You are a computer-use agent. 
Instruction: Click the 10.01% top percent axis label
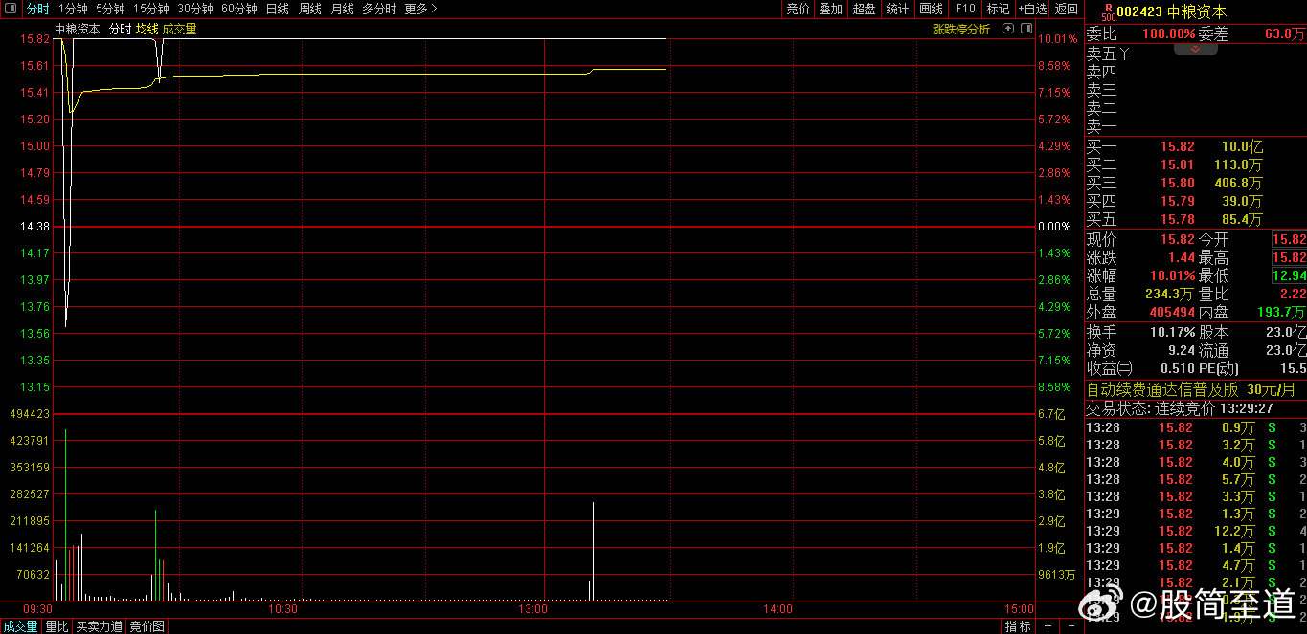coord(1058,39)
